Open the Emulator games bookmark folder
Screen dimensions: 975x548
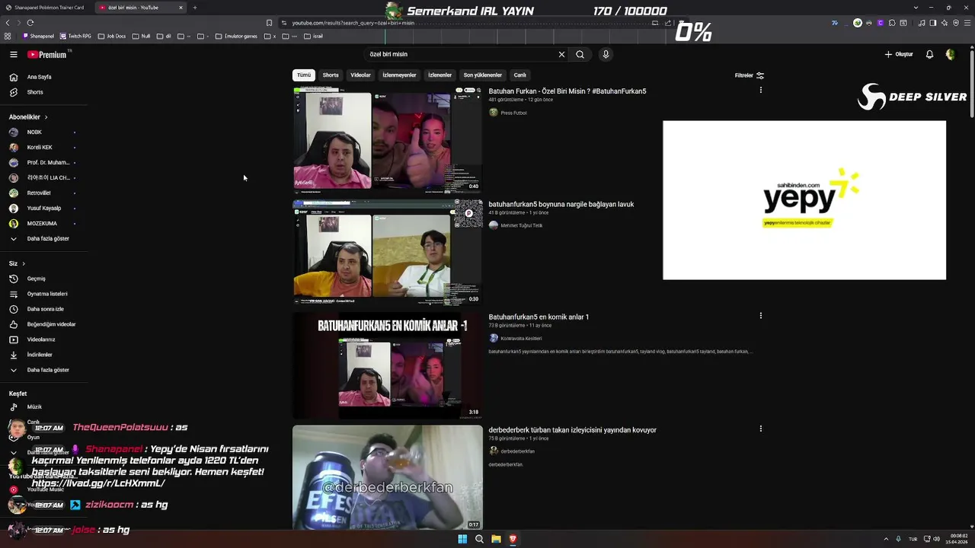pyautogui.click(x=236, y=36)
